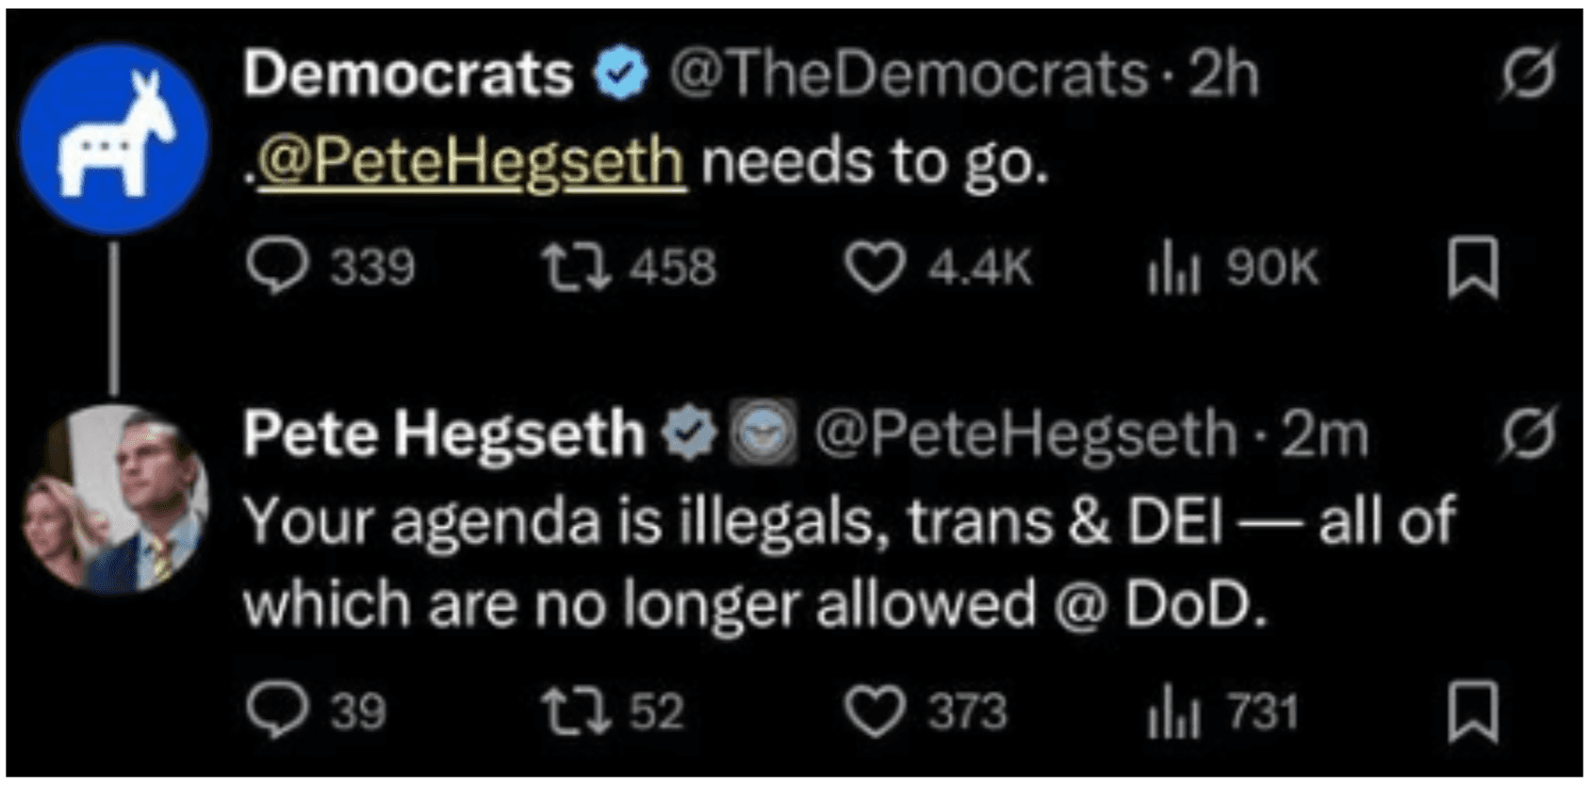Open Pete Hegseth's profile photo
Screen dimensions: 1591x788
pyautogui.click(x=114, y=498)
